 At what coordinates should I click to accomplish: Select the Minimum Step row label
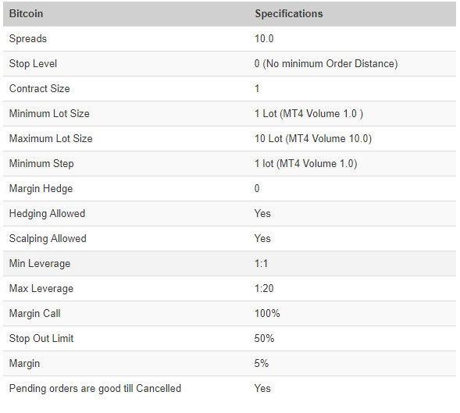(41, 164)
